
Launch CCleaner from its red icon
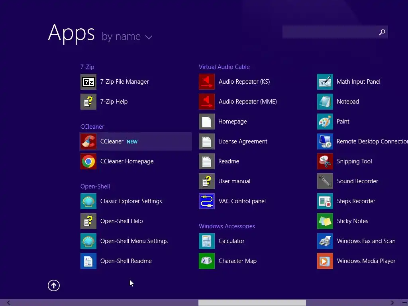88,141
